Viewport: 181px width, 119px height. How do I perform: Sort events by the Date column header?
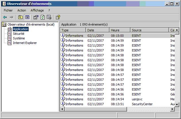(97, 30)
